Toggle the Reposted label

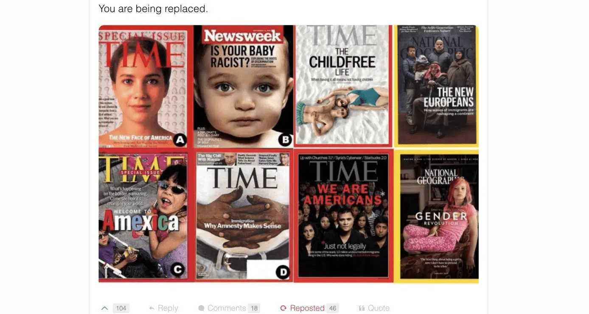point(307,308)
